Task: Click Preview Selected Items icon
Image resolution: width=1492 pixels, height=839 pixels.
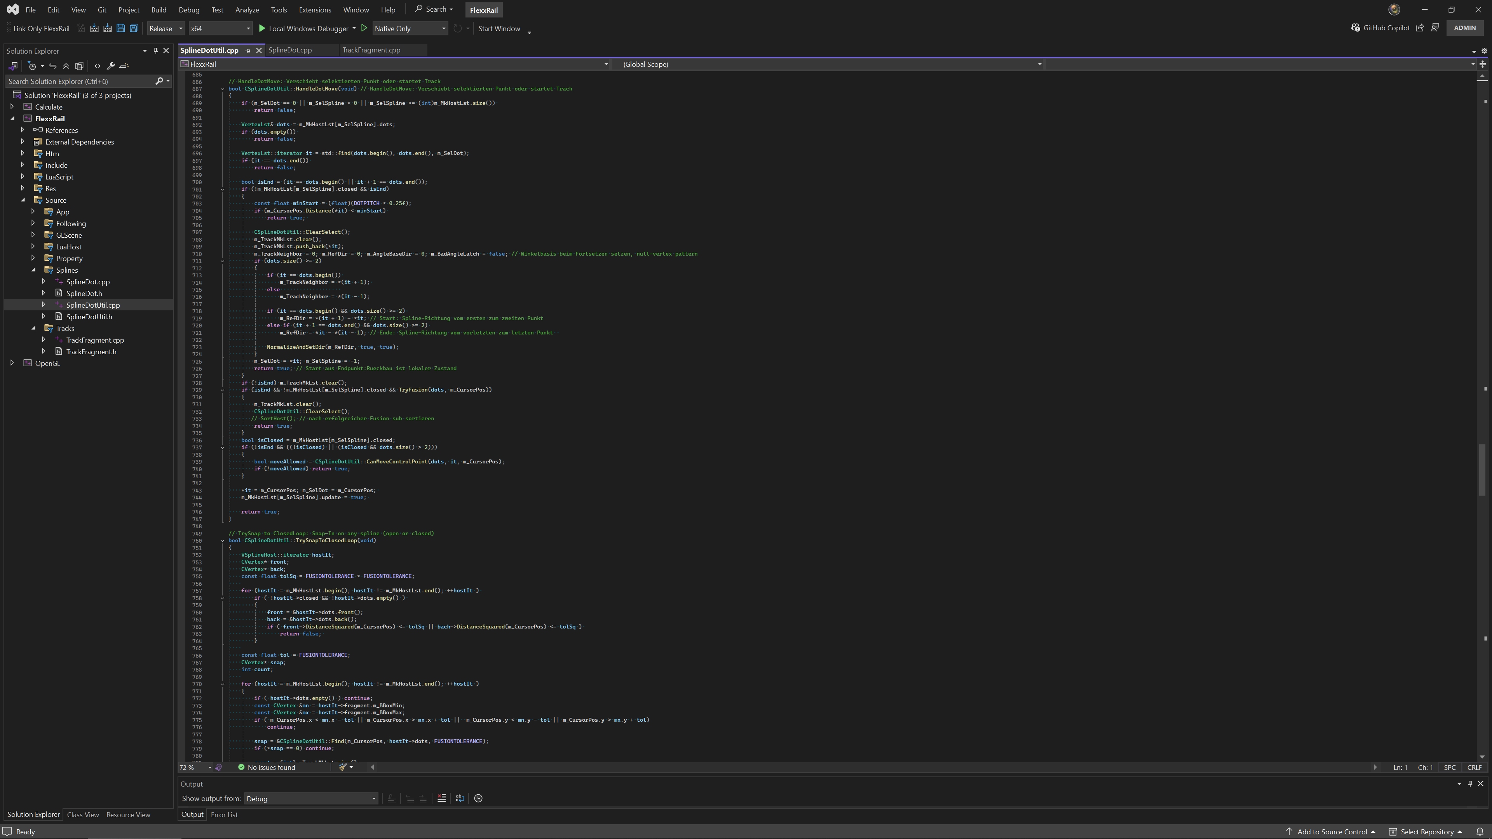Action: click(124, 66)
